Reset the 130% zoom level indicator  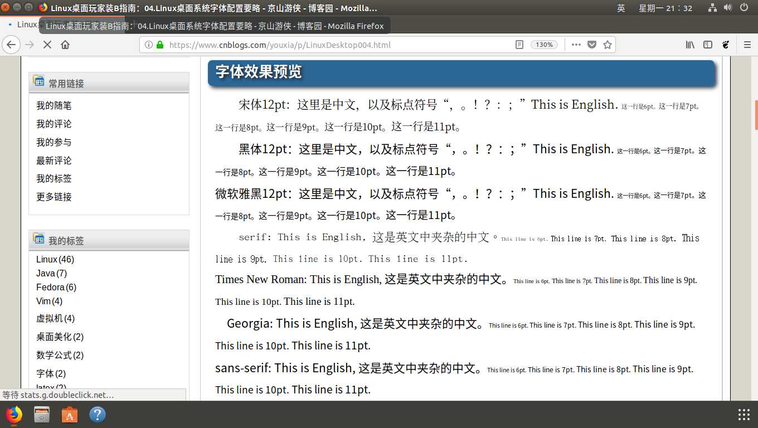pos(545,45)
